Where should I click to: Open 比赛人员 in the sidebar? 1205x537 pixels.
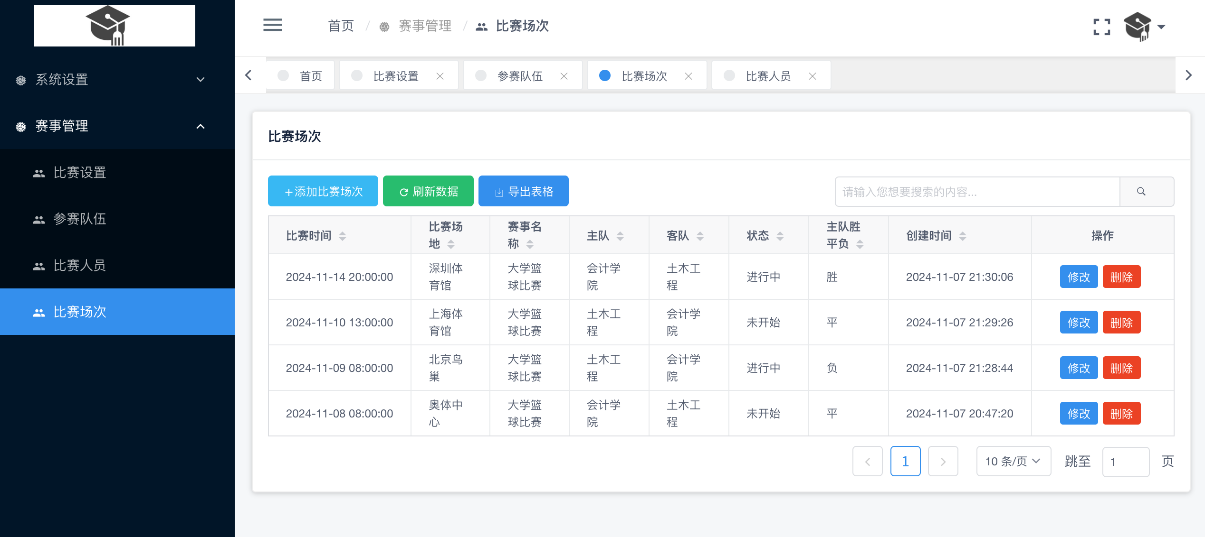[117, 265]
